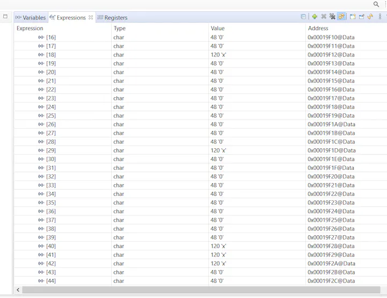Click the variable icon beside [26]
The image size is (387, 298).
(41, 124)
